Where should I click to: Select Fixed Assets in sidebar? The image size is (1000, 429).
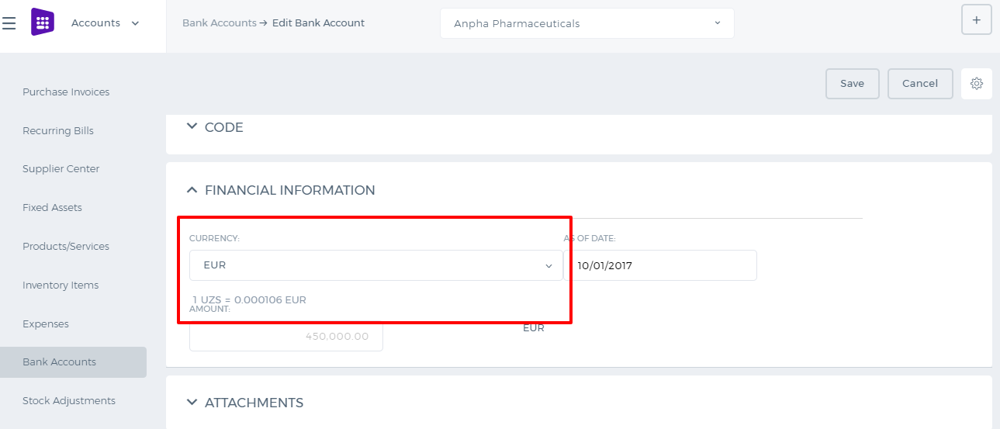point(52,208)
